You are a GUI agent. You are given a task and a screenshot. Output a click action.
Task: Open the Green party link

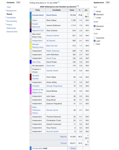pyautogui.click(x=35, y=20)
